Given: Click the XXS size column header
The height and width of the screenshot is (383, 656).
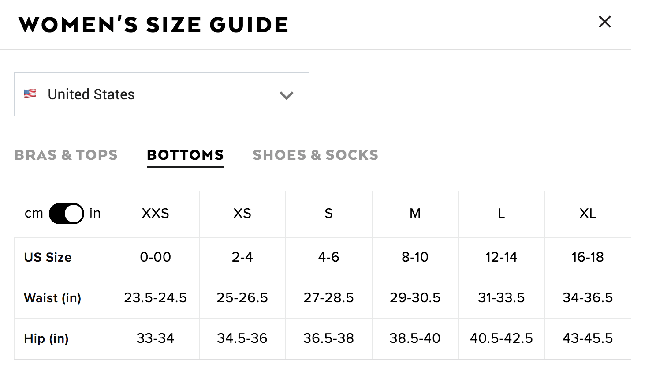Looking at the screenshot, I should pos(156,214).
